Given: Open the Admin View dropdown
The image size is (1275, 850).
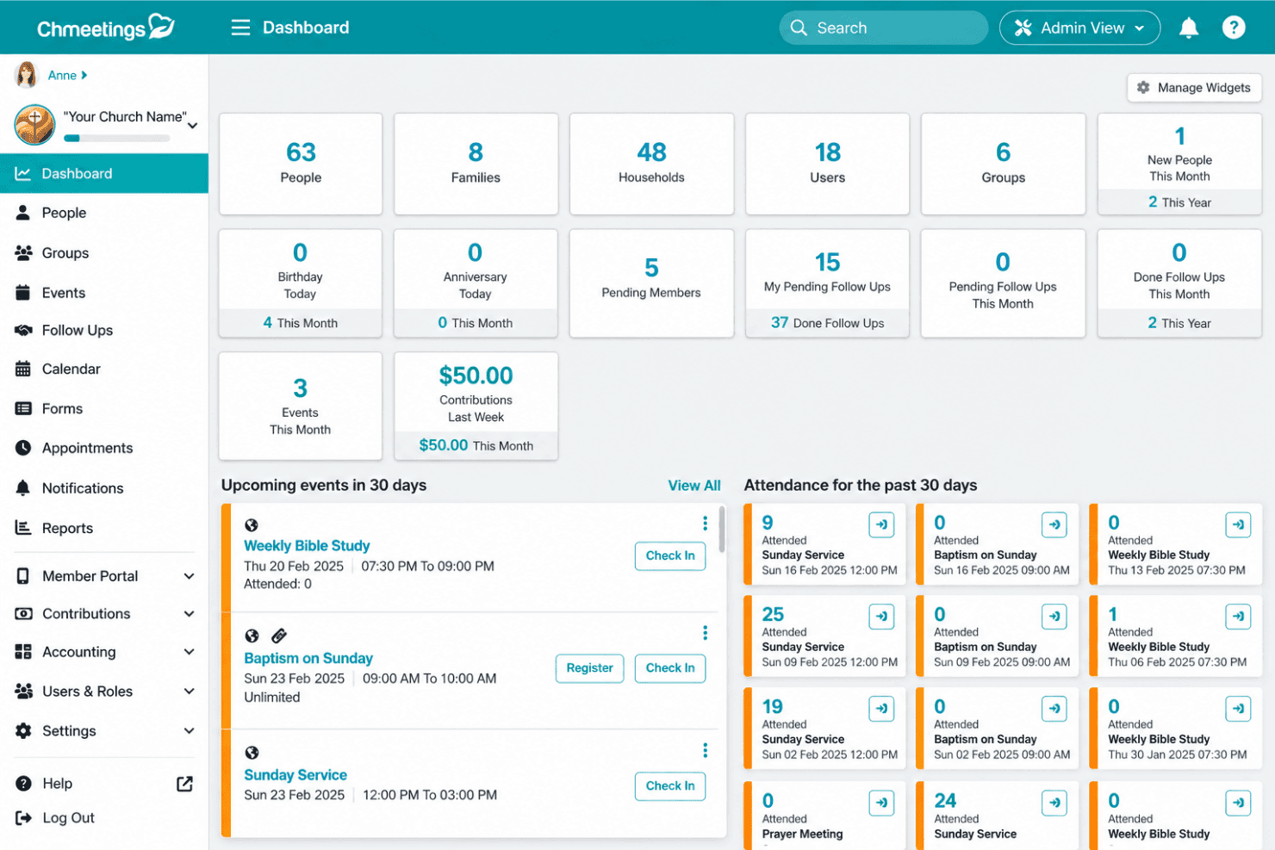Looking at the screenshot, I should 1079,28.
